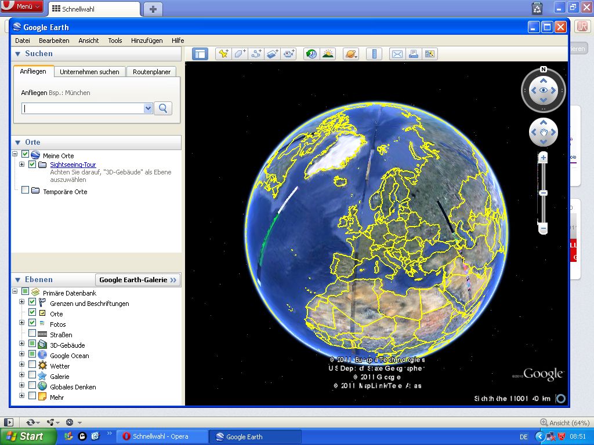
Task: Toggle the Sightseeing-Tour checkbox
Action: (32, 164)
